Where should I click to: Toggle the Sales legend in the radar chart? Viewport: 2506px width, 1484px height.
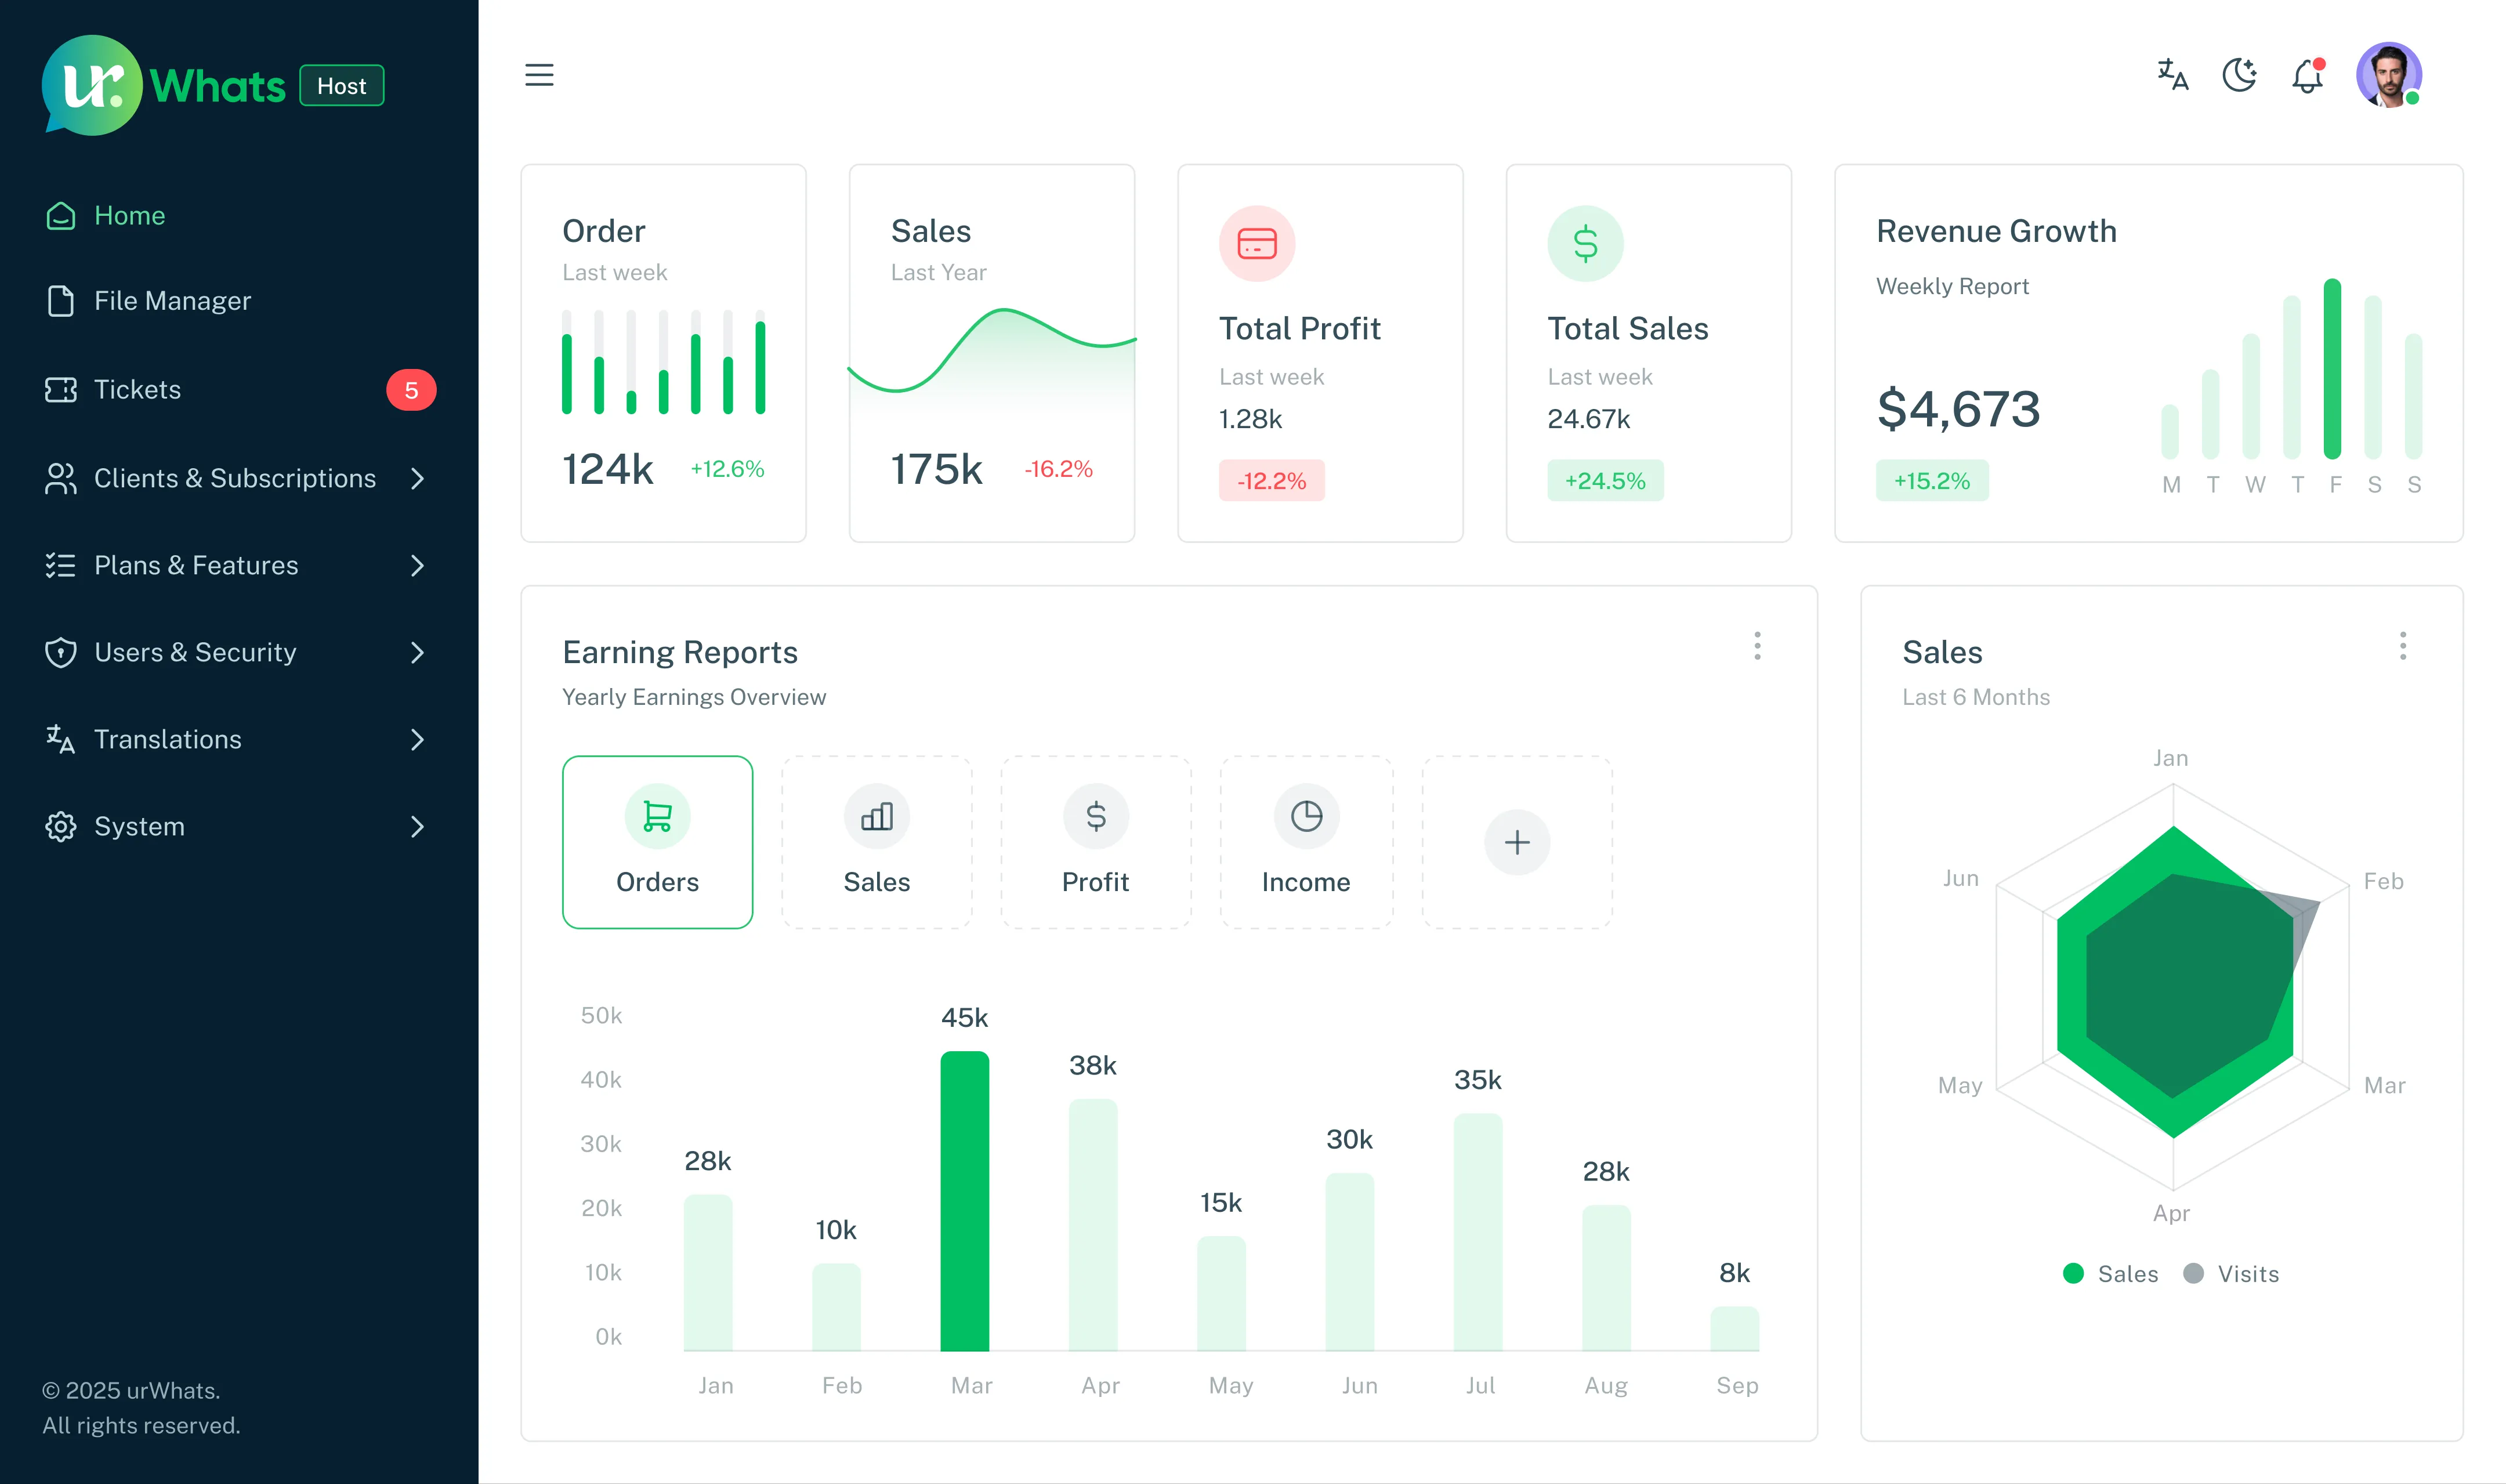2109,1273
